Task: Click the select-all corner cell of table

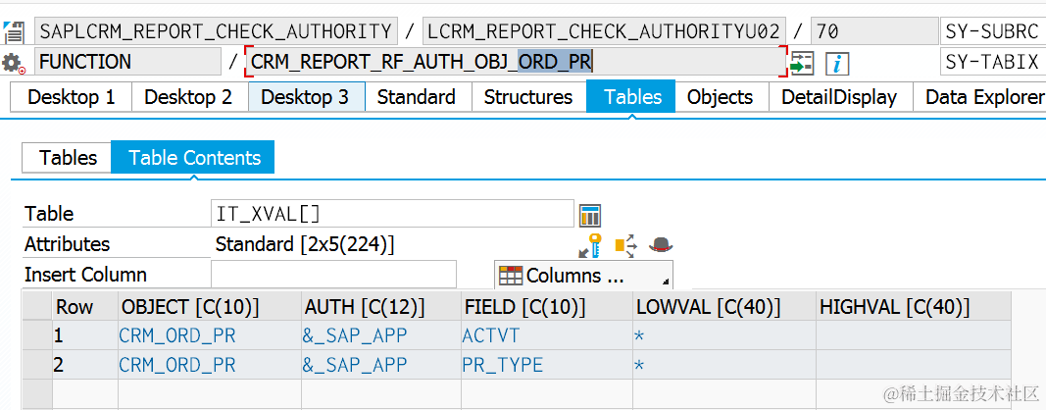Action: pyautogui.click(x=37, y=306)
